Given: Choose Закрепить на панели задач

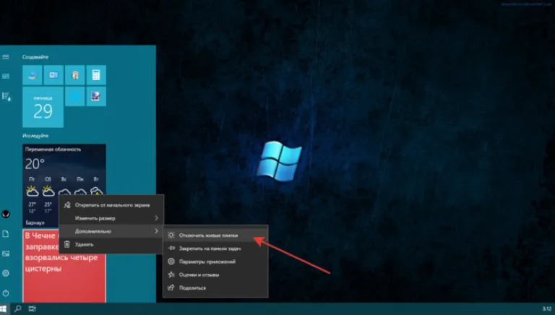Looking at the screenshot, I should point(215,249).
